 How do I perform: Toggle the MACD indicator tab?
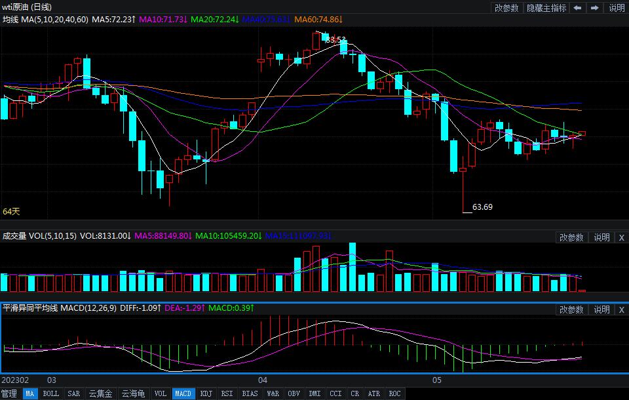click(x=183, y=393)
